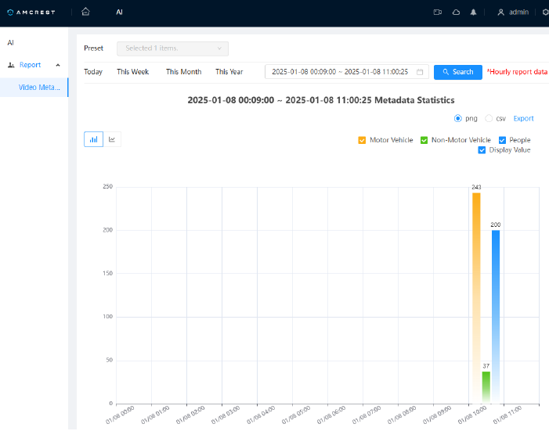Viewport: 549px width, 431px height.
Task: Open alarm bell notifications
Action: point(473,13)
